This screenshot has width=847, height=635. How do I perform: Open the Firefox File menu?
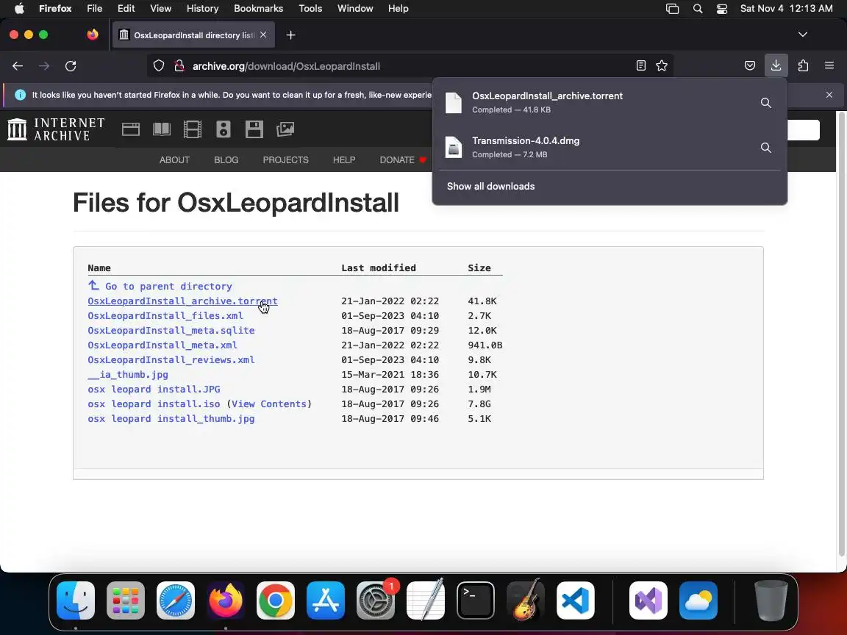pos(95,8)
